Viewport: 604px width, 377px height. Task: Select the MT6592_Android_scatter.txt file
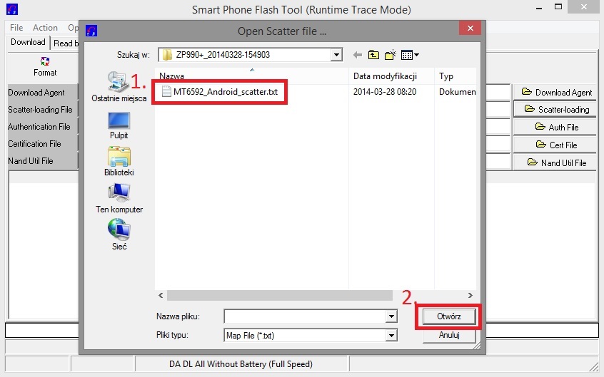coord(224,91)
